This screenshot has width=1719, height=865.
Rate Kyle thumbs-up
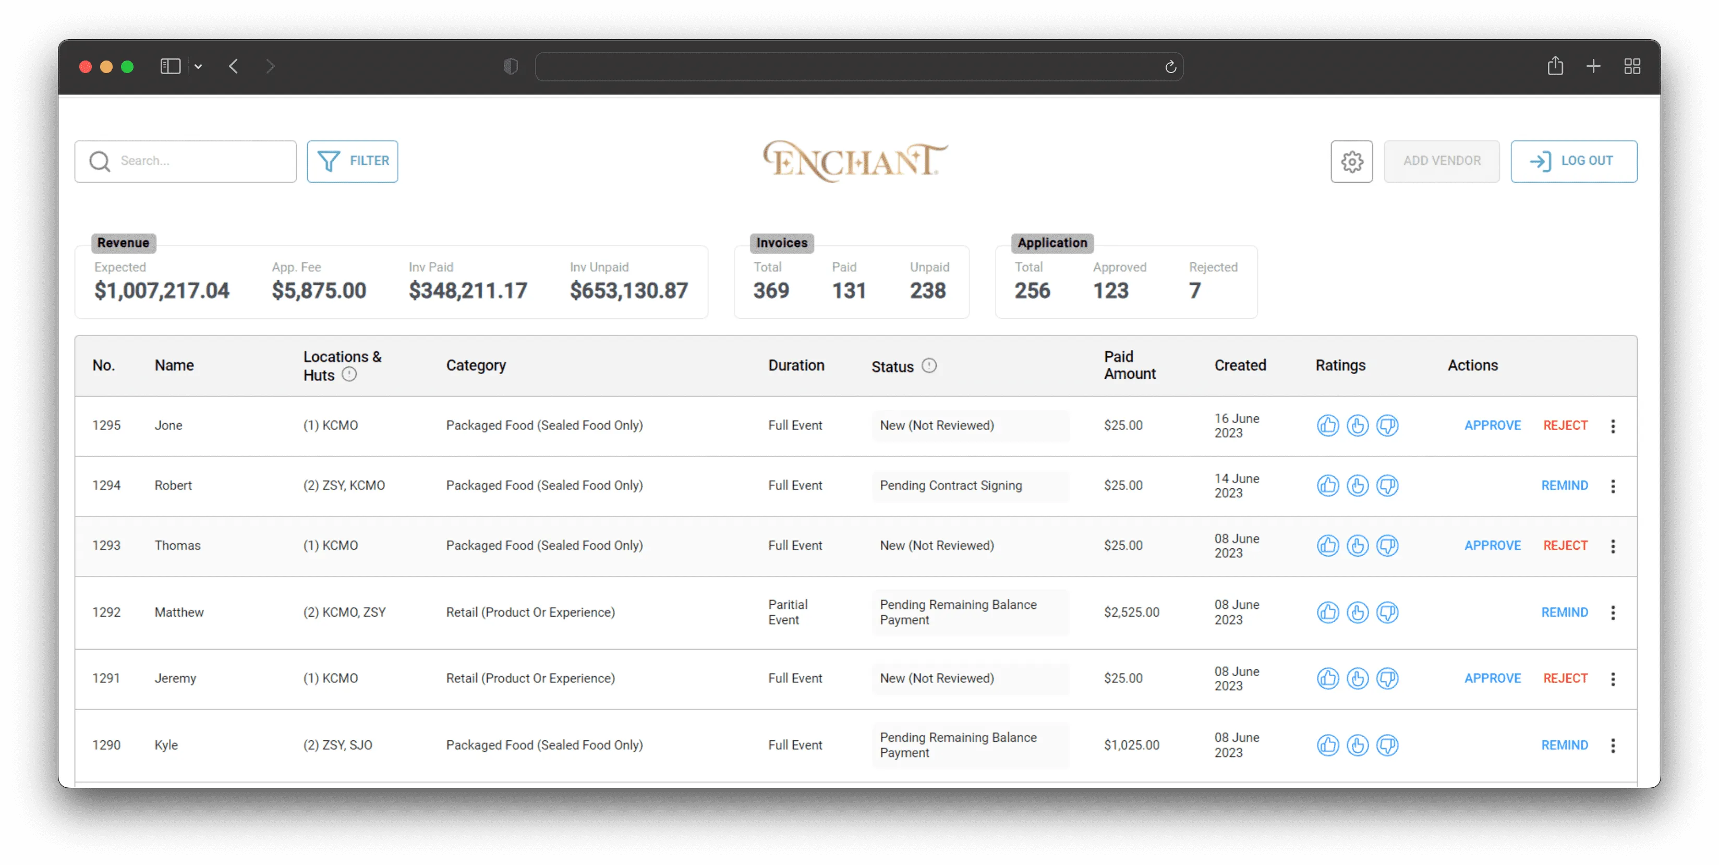point(1328,745)
